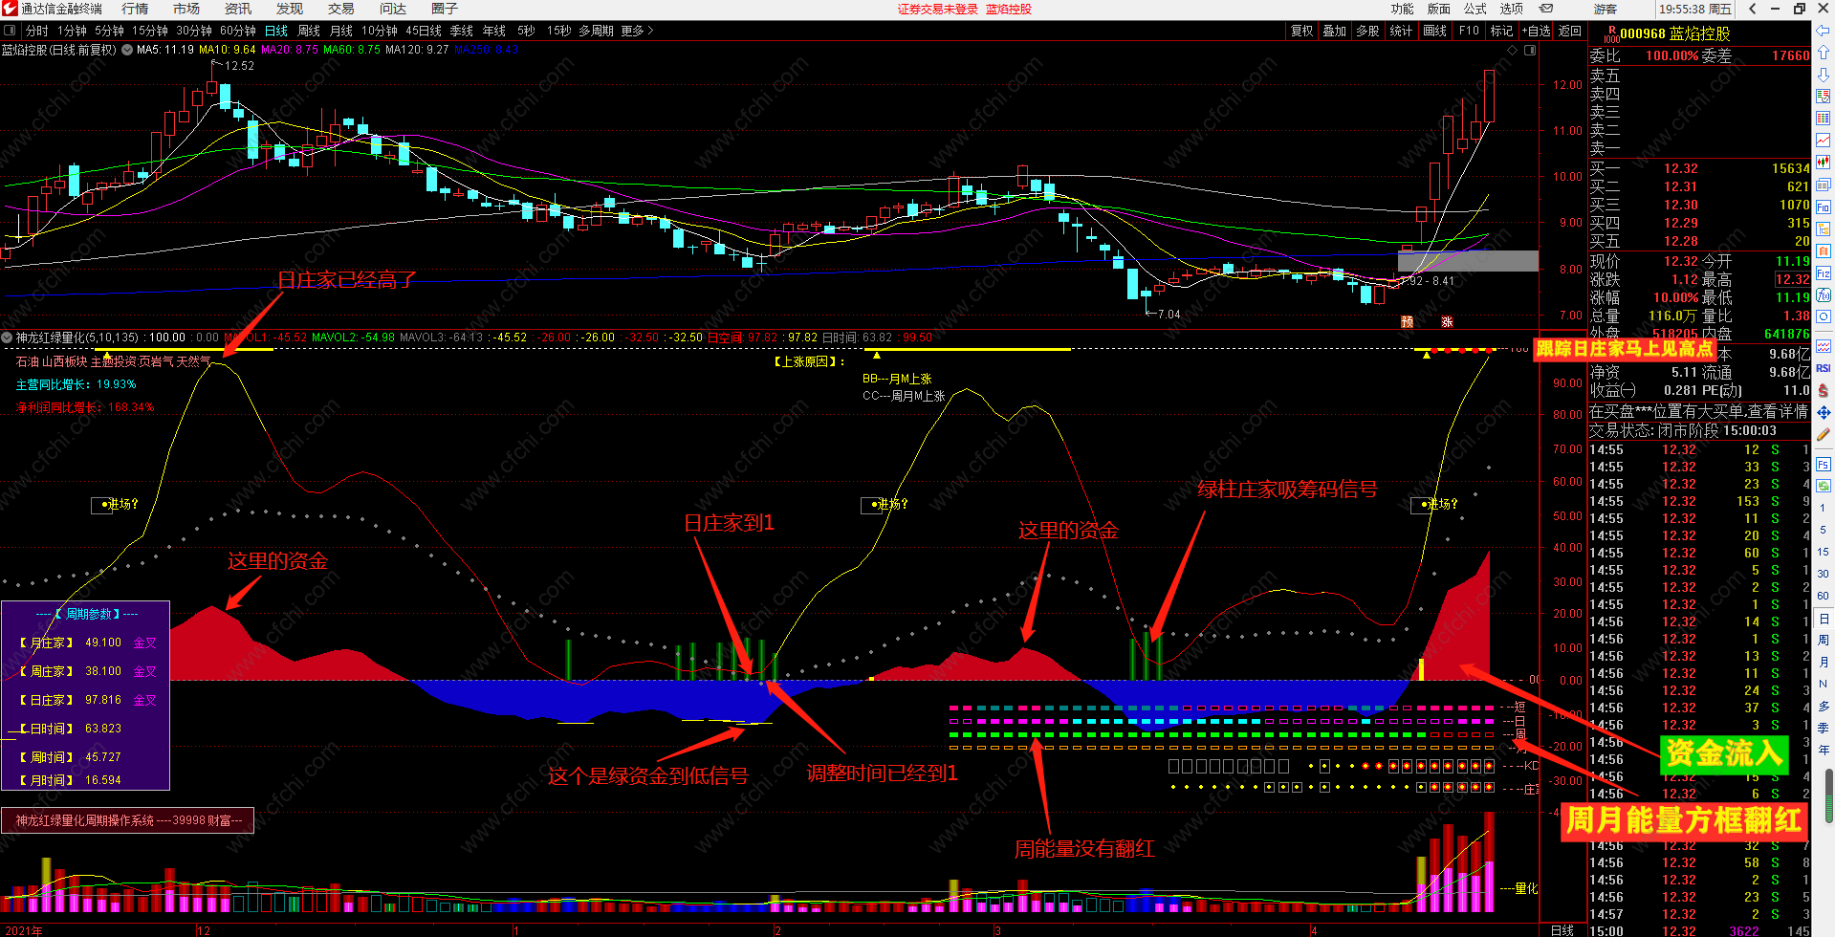Click the 标记 mark button

[x=1501, y=31]
